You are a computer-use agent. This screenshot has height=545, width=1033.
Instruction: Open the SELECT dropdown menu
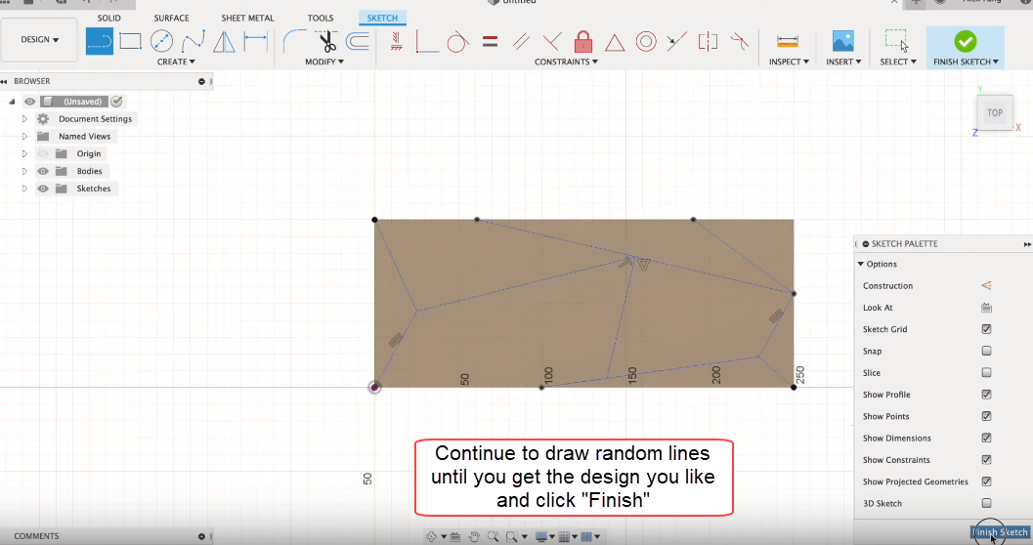pyautogui.click(x=898, y=62)
